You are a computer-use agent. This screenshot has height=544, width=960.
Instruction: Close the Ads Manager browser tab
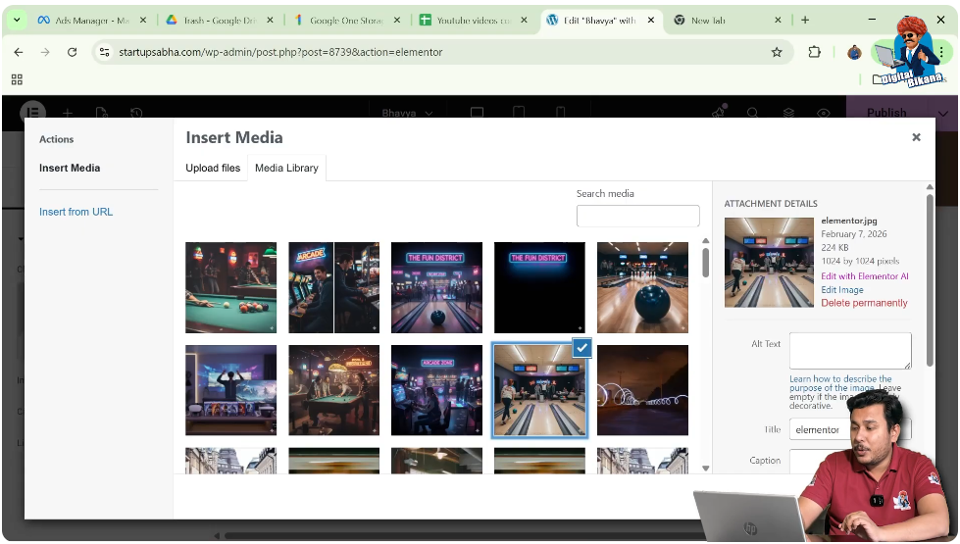(142, 21)
